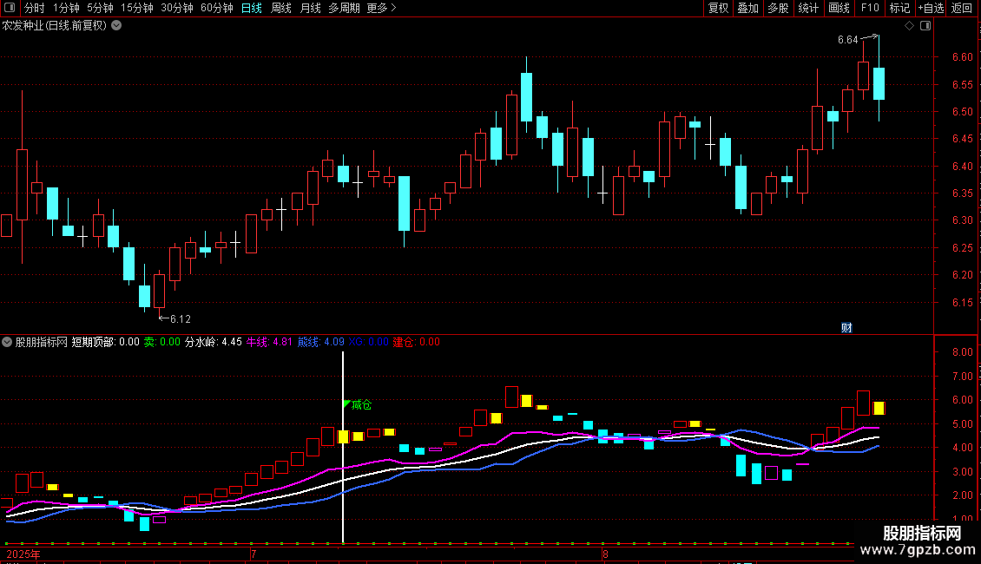The image size is (981, 564).
Task: Click the 短期顶部: 0.00 indicator value
Action: (x=106, y=342)
